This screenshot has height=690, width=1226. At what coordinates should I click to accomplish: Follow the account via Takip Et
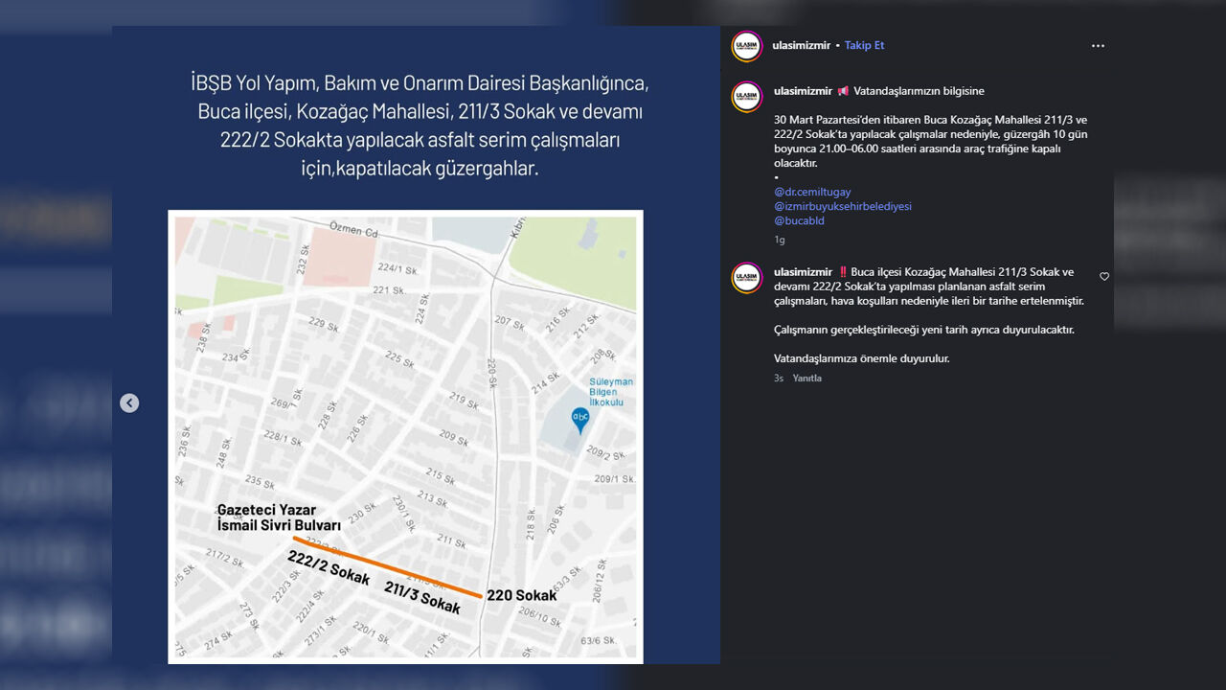[864, 46]
